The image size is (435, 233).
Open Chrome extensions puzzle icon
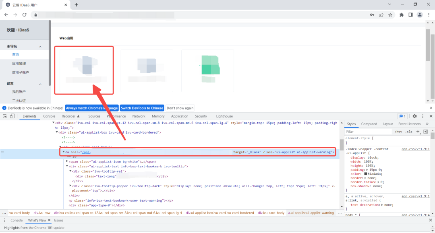[402, 15]
